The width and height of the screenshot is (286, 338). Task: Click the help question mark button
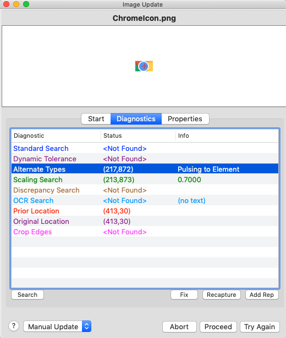coord(14,326)
